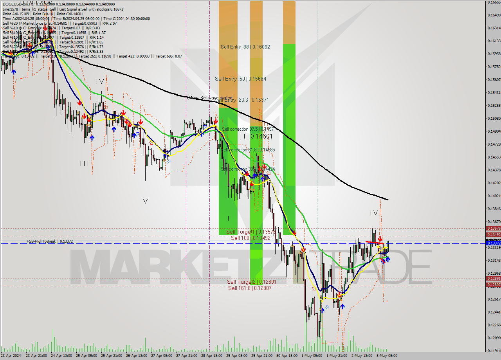This screenshot has width=501, height=360.
Task: Click the '0 New Sell wave started' annotation
Action: (209, 97)
